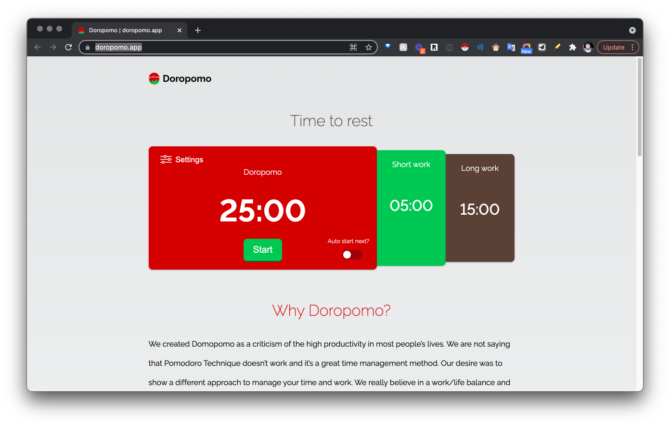
Task: Toggle Auto start next switch
Action: (x=352, y=255)
